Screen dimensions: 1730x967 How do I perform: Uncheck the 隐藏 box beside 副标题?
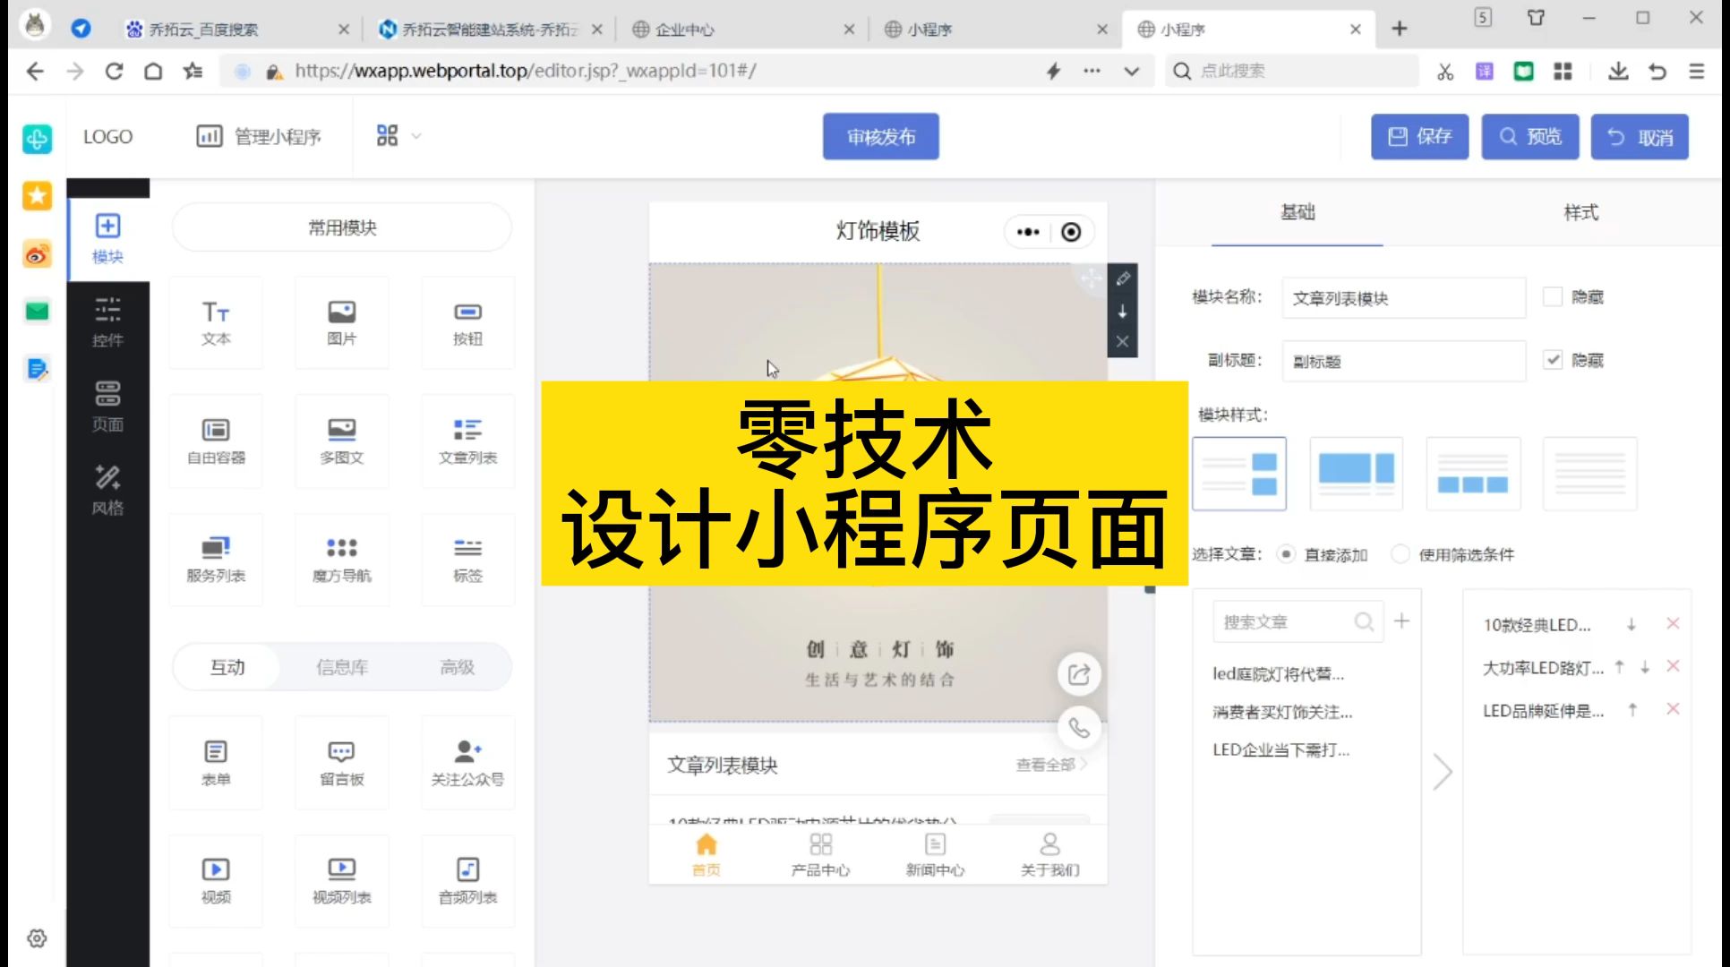coord(1553,360)
